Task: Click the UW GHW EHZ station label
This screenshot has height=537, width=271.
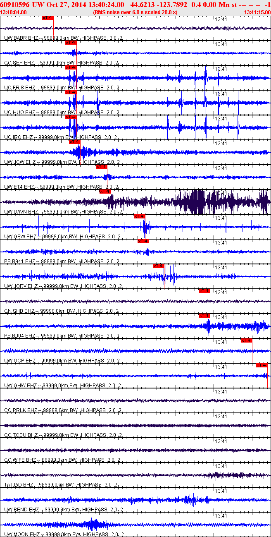Action: [62, 386]
